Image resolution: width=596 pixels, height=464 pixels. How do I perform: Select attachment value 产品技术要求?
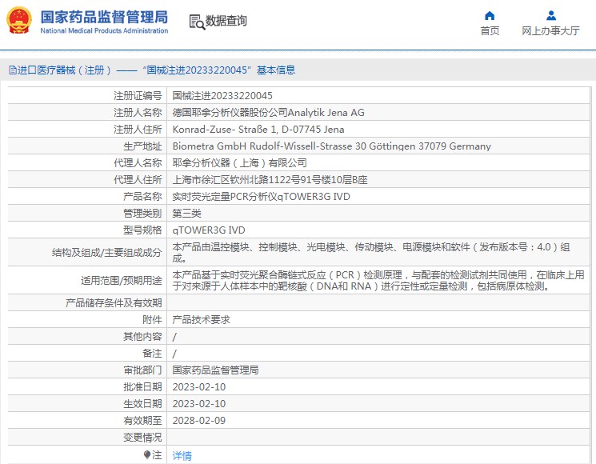(201, 319)
